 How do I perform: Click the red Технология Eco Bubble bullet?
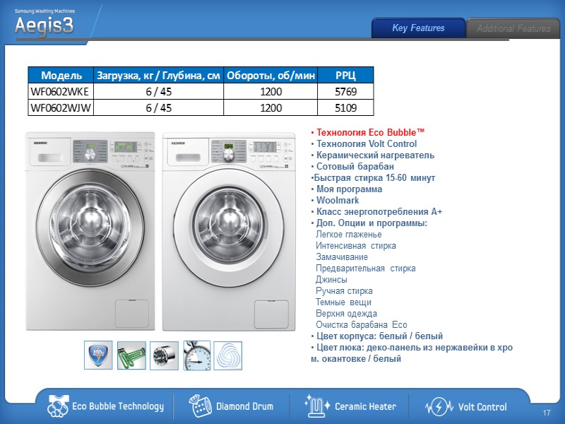coord(368,132)
